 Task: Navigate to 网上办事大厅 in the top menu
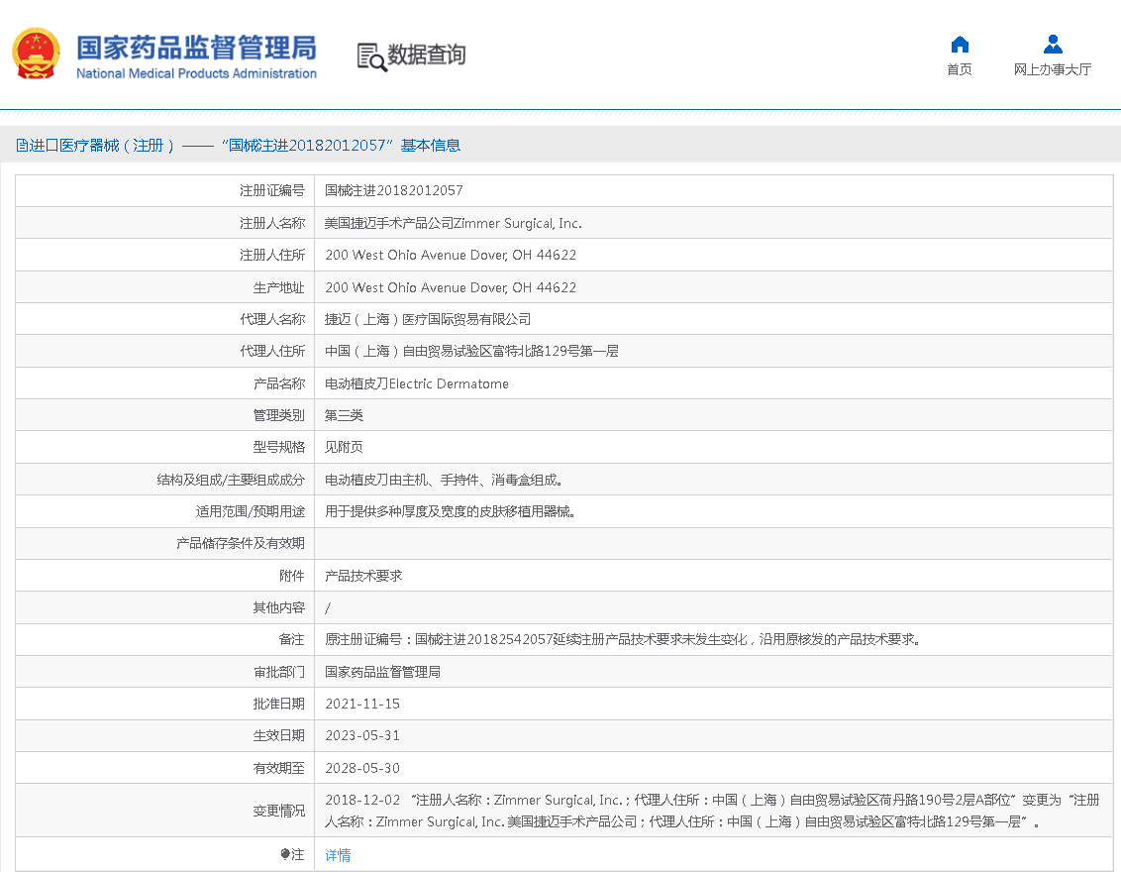pos(1053,70)
